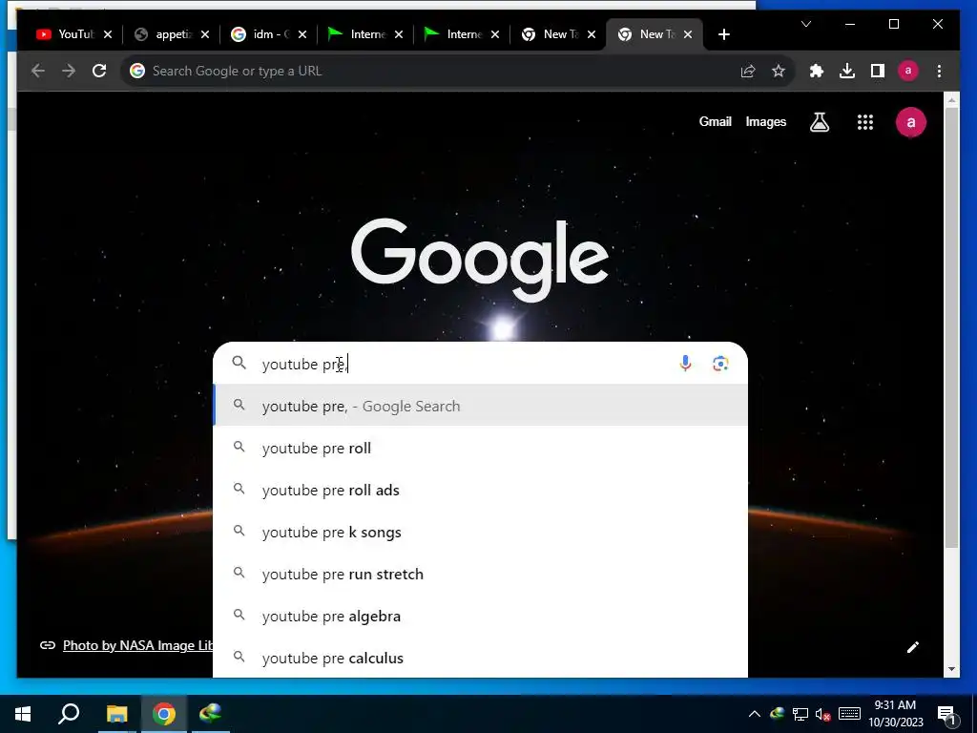The image size is (977, 733).
Task: Open Google account avatar on page
Action: coord(911,122)
